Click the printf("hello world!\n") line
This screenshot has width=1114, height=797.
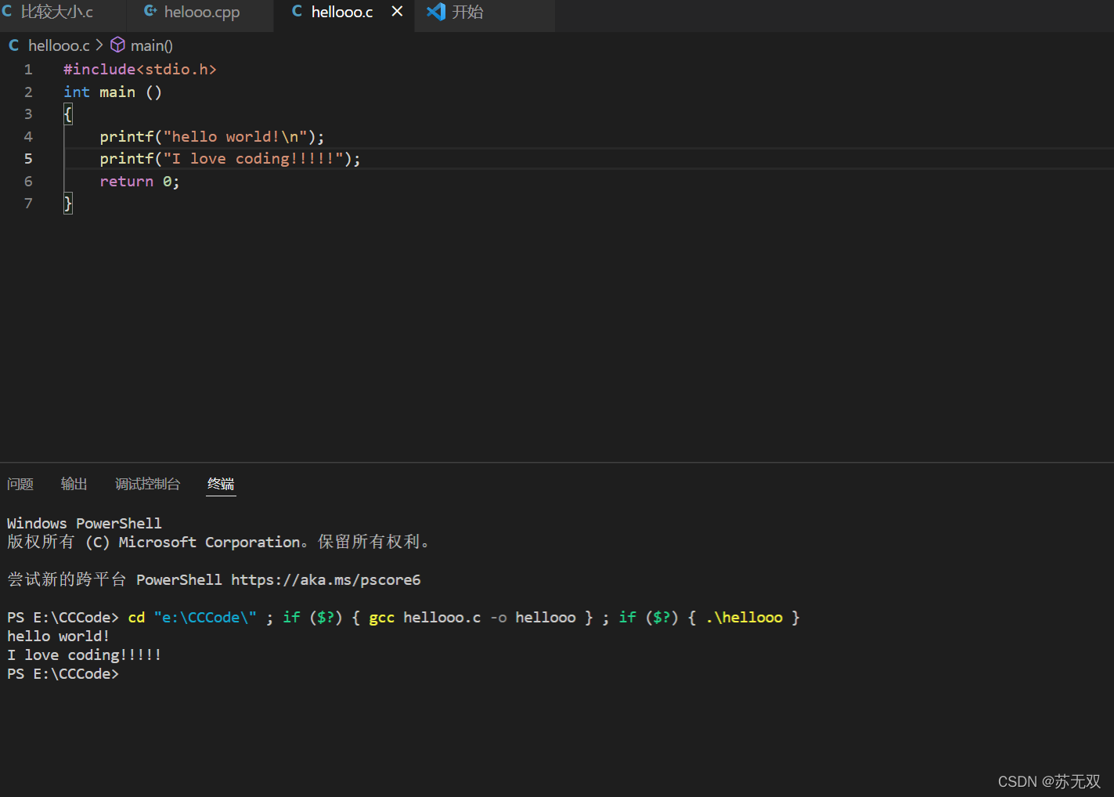(x=212, y=137)
